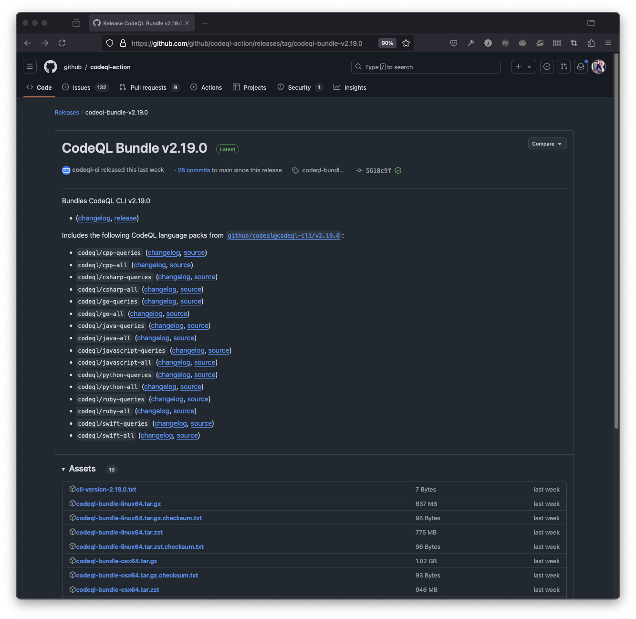Viewport: 636px width, 619px height.
Task: Click the 1.02 GB size value
Action: (x=426, y=561)
